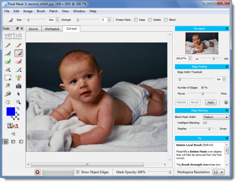Activate the Hand pan tool
The height and width of the screenshot is (184, 238).
coord(8,102)
